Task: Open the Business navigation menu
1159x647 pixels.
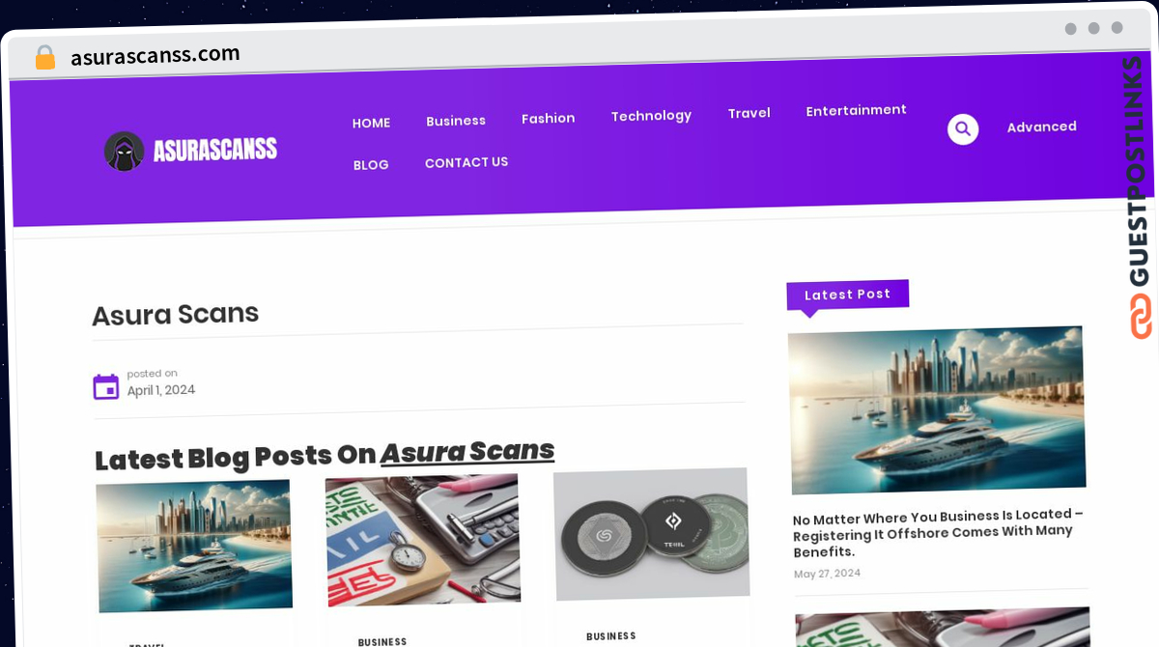Action: point(456,121)
